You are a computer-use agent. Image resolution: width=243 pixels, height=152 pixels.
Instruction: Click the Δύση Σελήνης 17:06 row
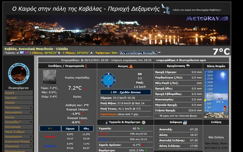[x=178, y=146]
